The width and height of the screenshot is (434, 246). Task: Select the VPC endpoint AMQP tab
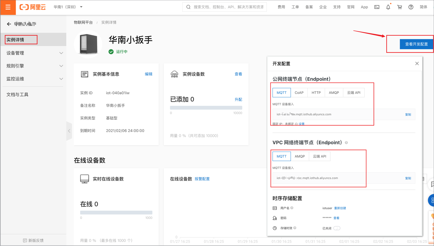pos(300,156)
